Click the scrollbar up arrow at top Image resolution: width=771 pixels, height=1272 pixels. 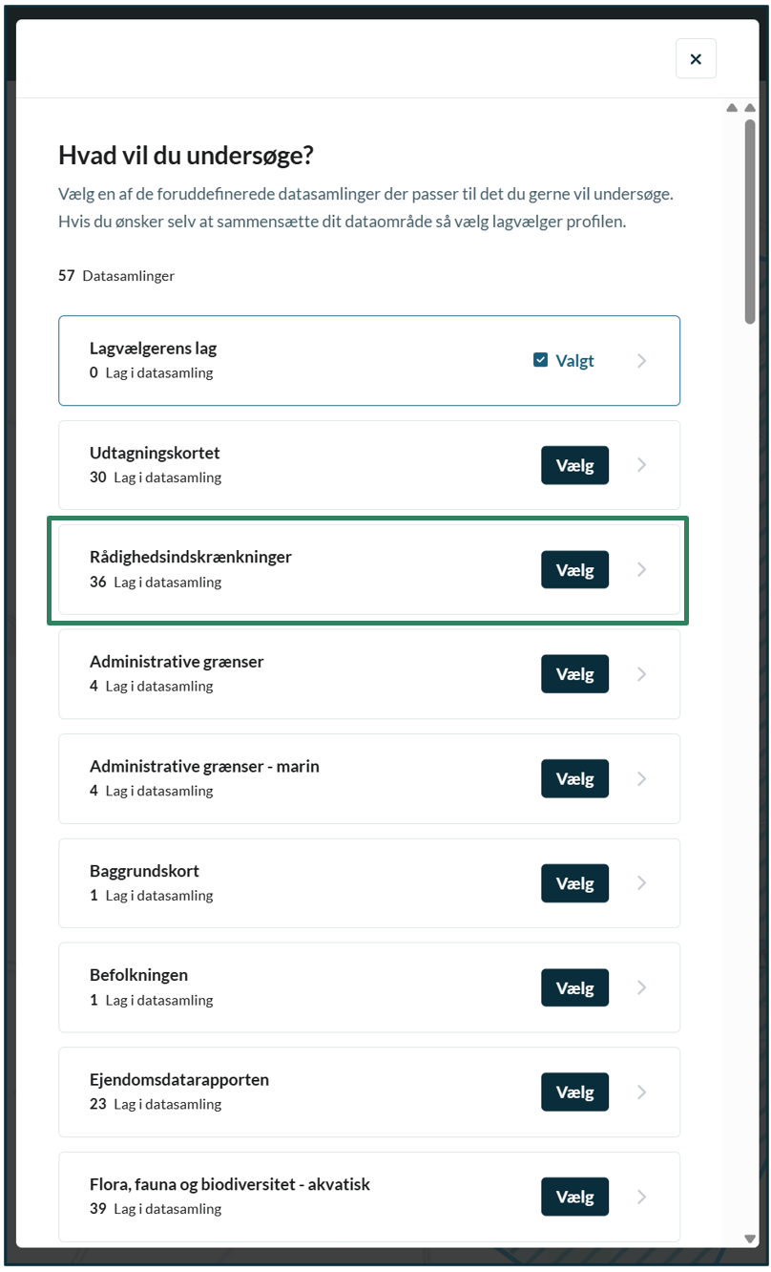(x=751, y=108)
